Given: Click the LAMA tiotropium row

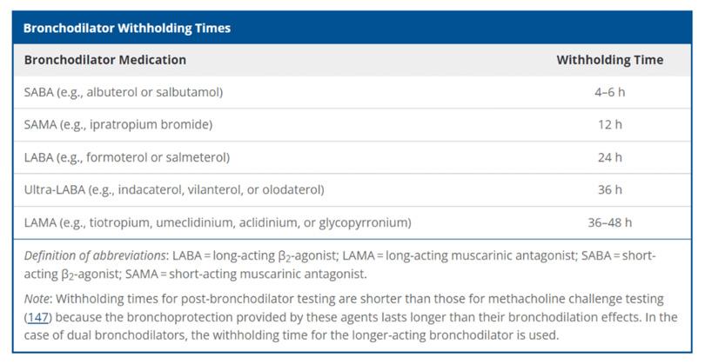Looking at the screenshot, I should [352, 222].
